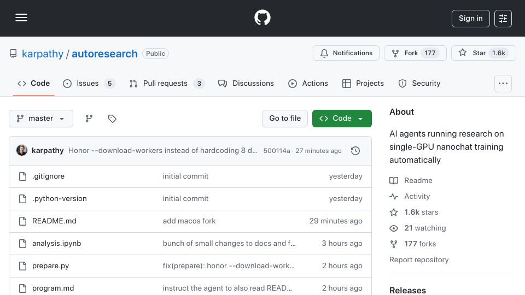525x295 pixels.
Task: Show more tabs with the three-dot button
Action: pyautogui.click(x=503, y=83)
